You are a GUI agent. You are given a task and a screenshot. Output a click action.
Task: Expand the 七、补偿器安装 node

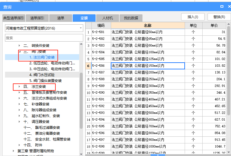click(x=19, y=104)
